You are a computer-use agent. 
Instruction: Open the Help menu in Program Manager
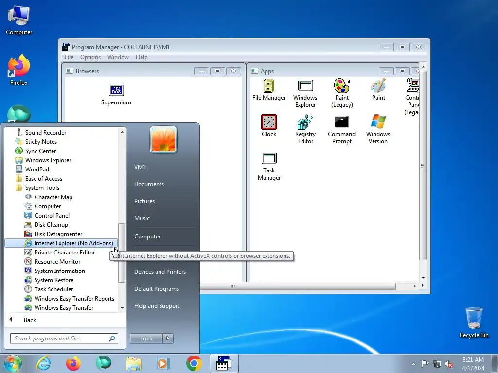click(142, 57)
